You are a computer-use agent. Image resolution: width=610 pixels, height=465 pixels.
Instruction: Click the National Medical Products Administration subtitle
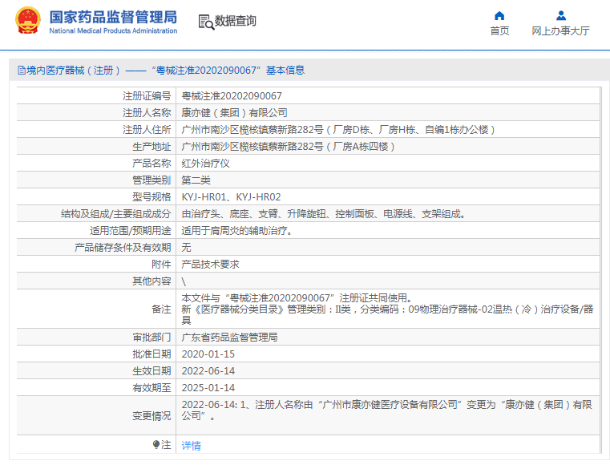[x=113, y=31]
